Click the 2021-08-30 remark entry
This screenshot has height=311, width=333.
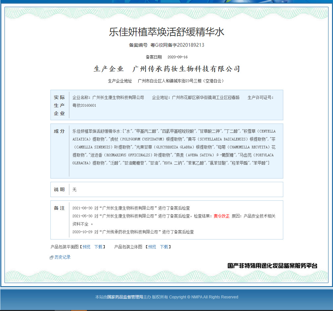(x=131, y=208)
